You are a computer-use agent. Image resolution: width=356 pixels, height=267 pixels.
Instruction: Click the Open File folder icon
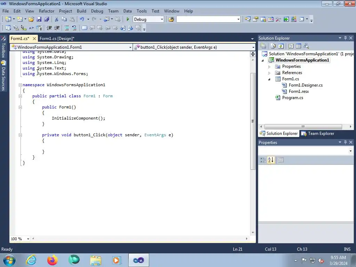31,19
